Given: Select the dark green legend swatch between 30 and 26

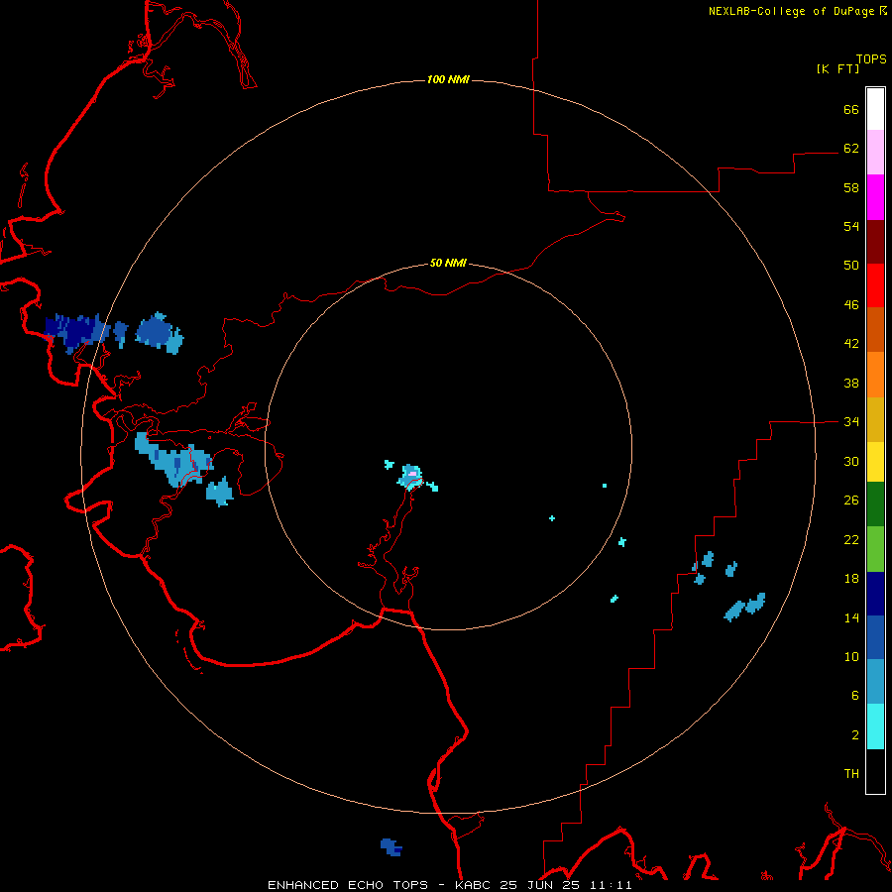Looking at the screenshot, I should tap(875, 503).
